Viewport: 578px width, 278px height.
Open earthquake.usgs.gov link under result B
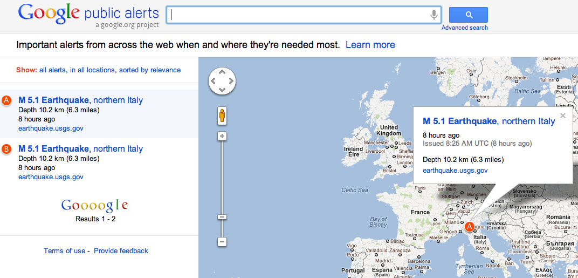point(51,177)
